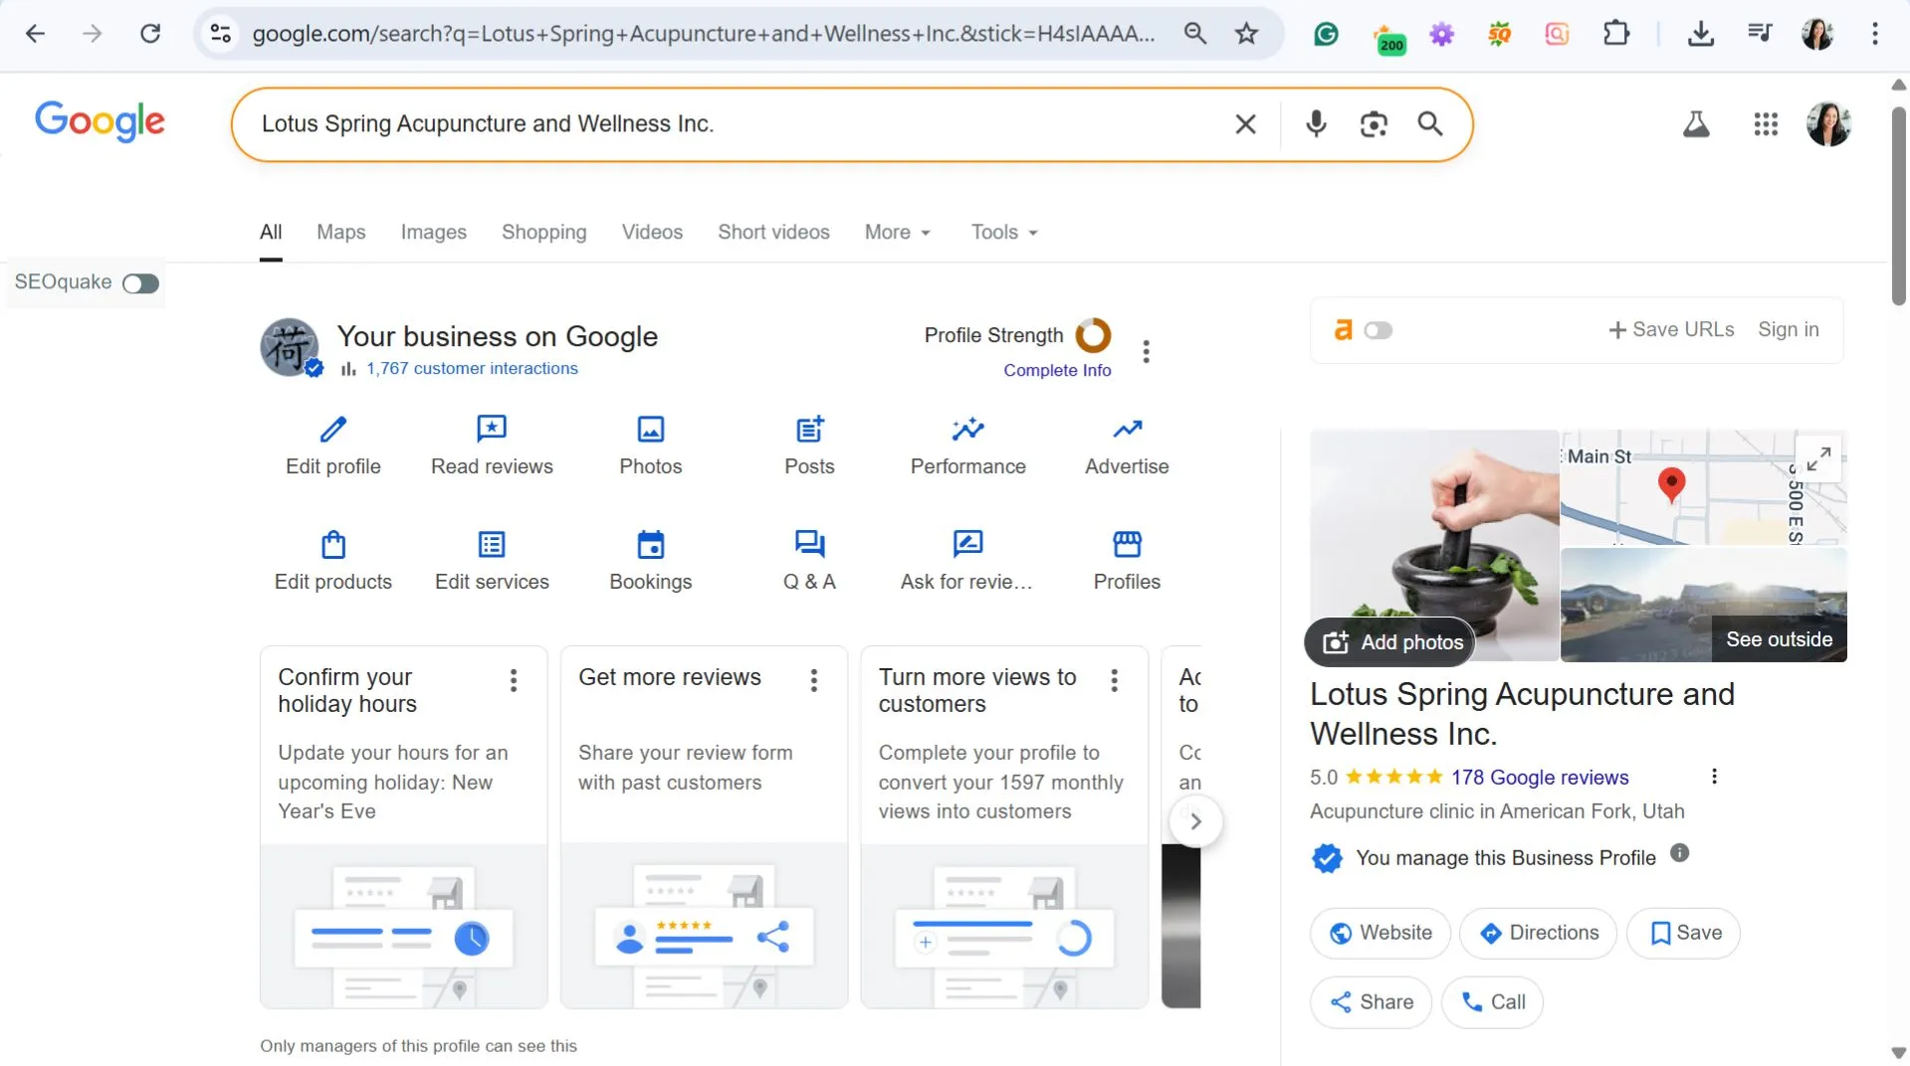Open options menu on Get more reviews card
This screenshot has height=1066, width=1910.
tap(814, 680)
